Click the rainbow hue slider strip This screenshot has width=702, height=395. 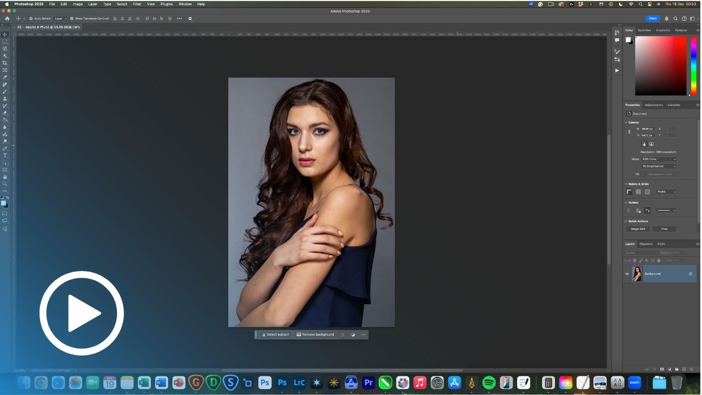(693, 65)
